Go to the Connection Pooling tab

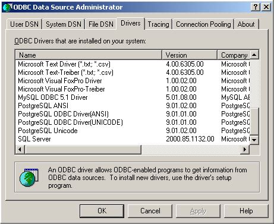coord(203,24)
